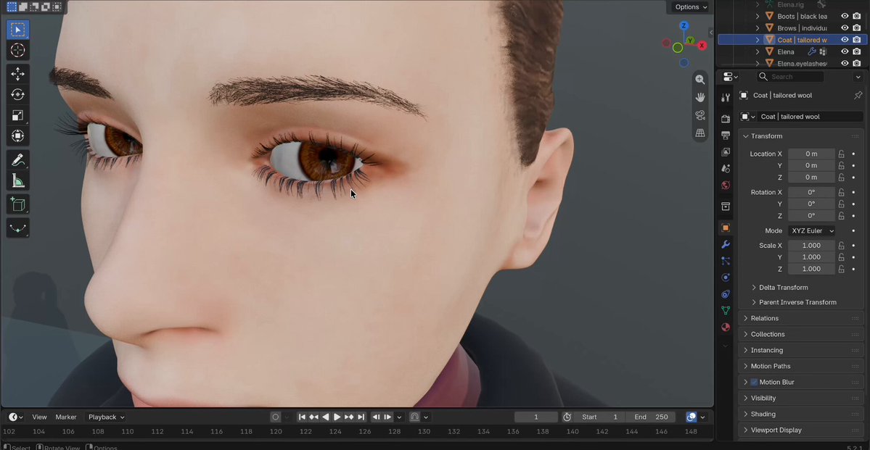Enable the Motion Blur checkbox
The height and width of the screenshot is (450, 870).
(754, 383)
